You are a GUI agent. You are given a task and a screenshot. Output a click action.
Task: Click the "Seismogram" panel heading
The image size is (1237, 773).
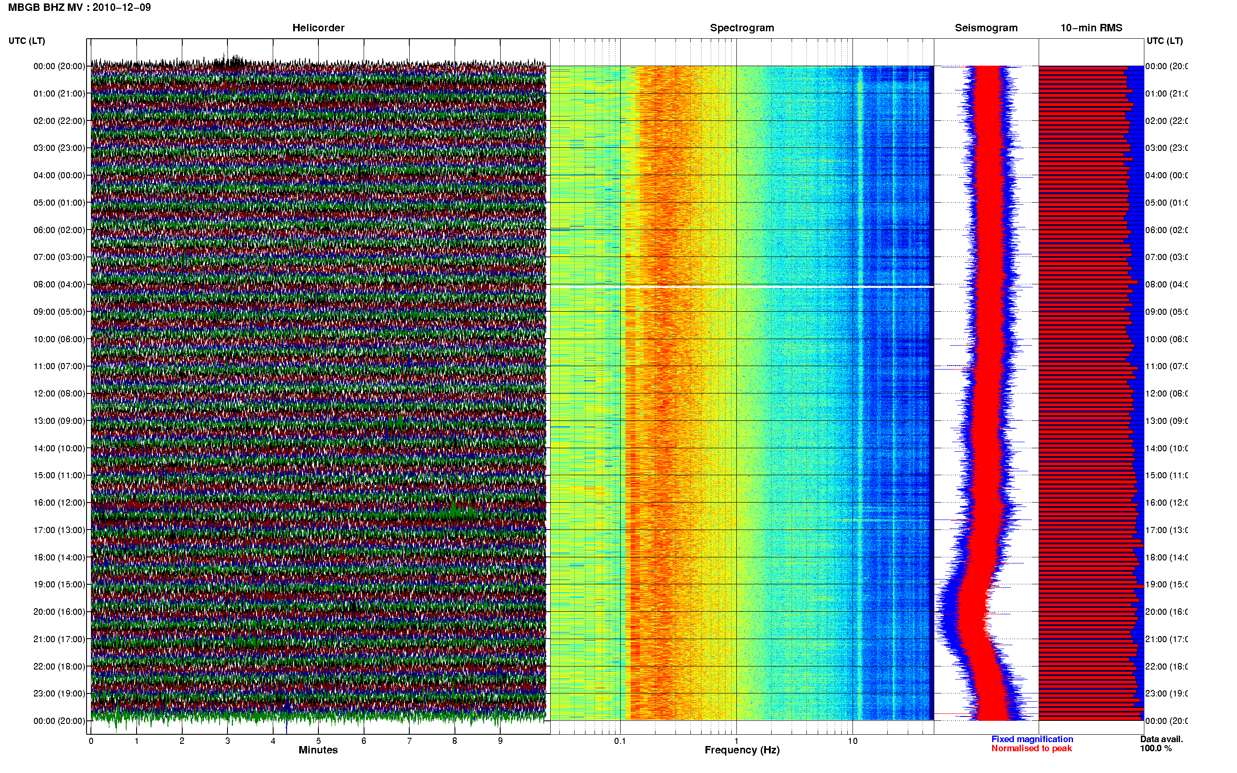click(x=986, y=28)
